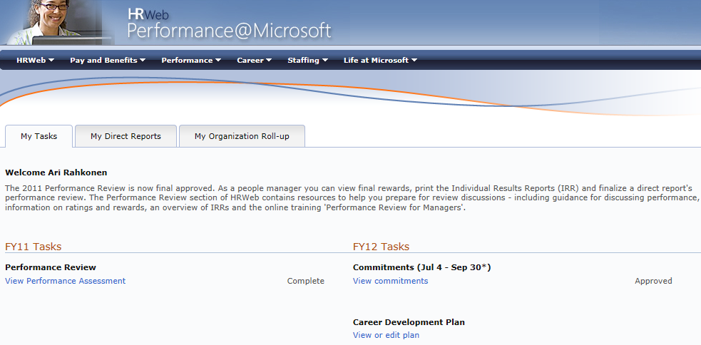
Task: Expand the Pay and Benefits dropdown arrow
Action: (x=143, y=61)
